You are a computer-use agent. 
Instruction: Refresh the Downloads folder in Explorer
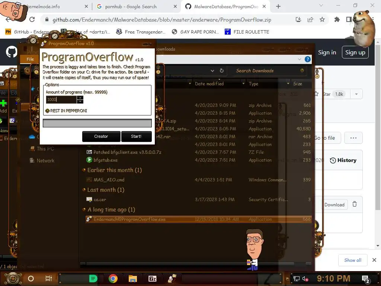pyautogui.click(x=222, y=70)
